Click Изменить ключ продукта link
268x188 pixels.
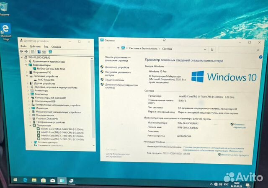(x=235, y=155)
